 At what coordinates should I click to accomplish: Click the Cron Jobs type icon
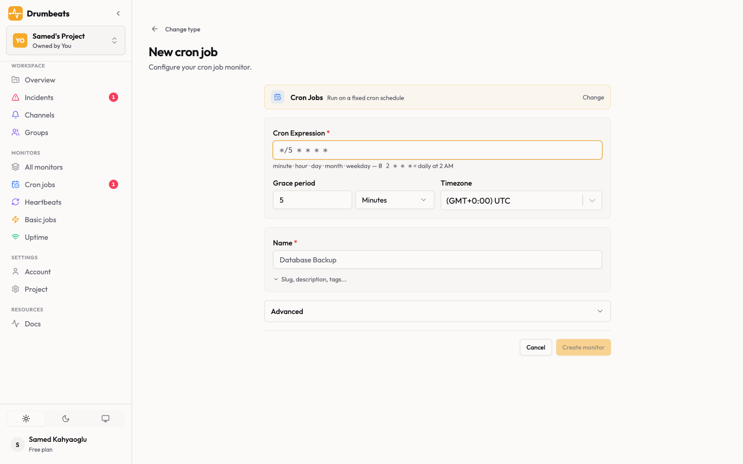point(278,97)
